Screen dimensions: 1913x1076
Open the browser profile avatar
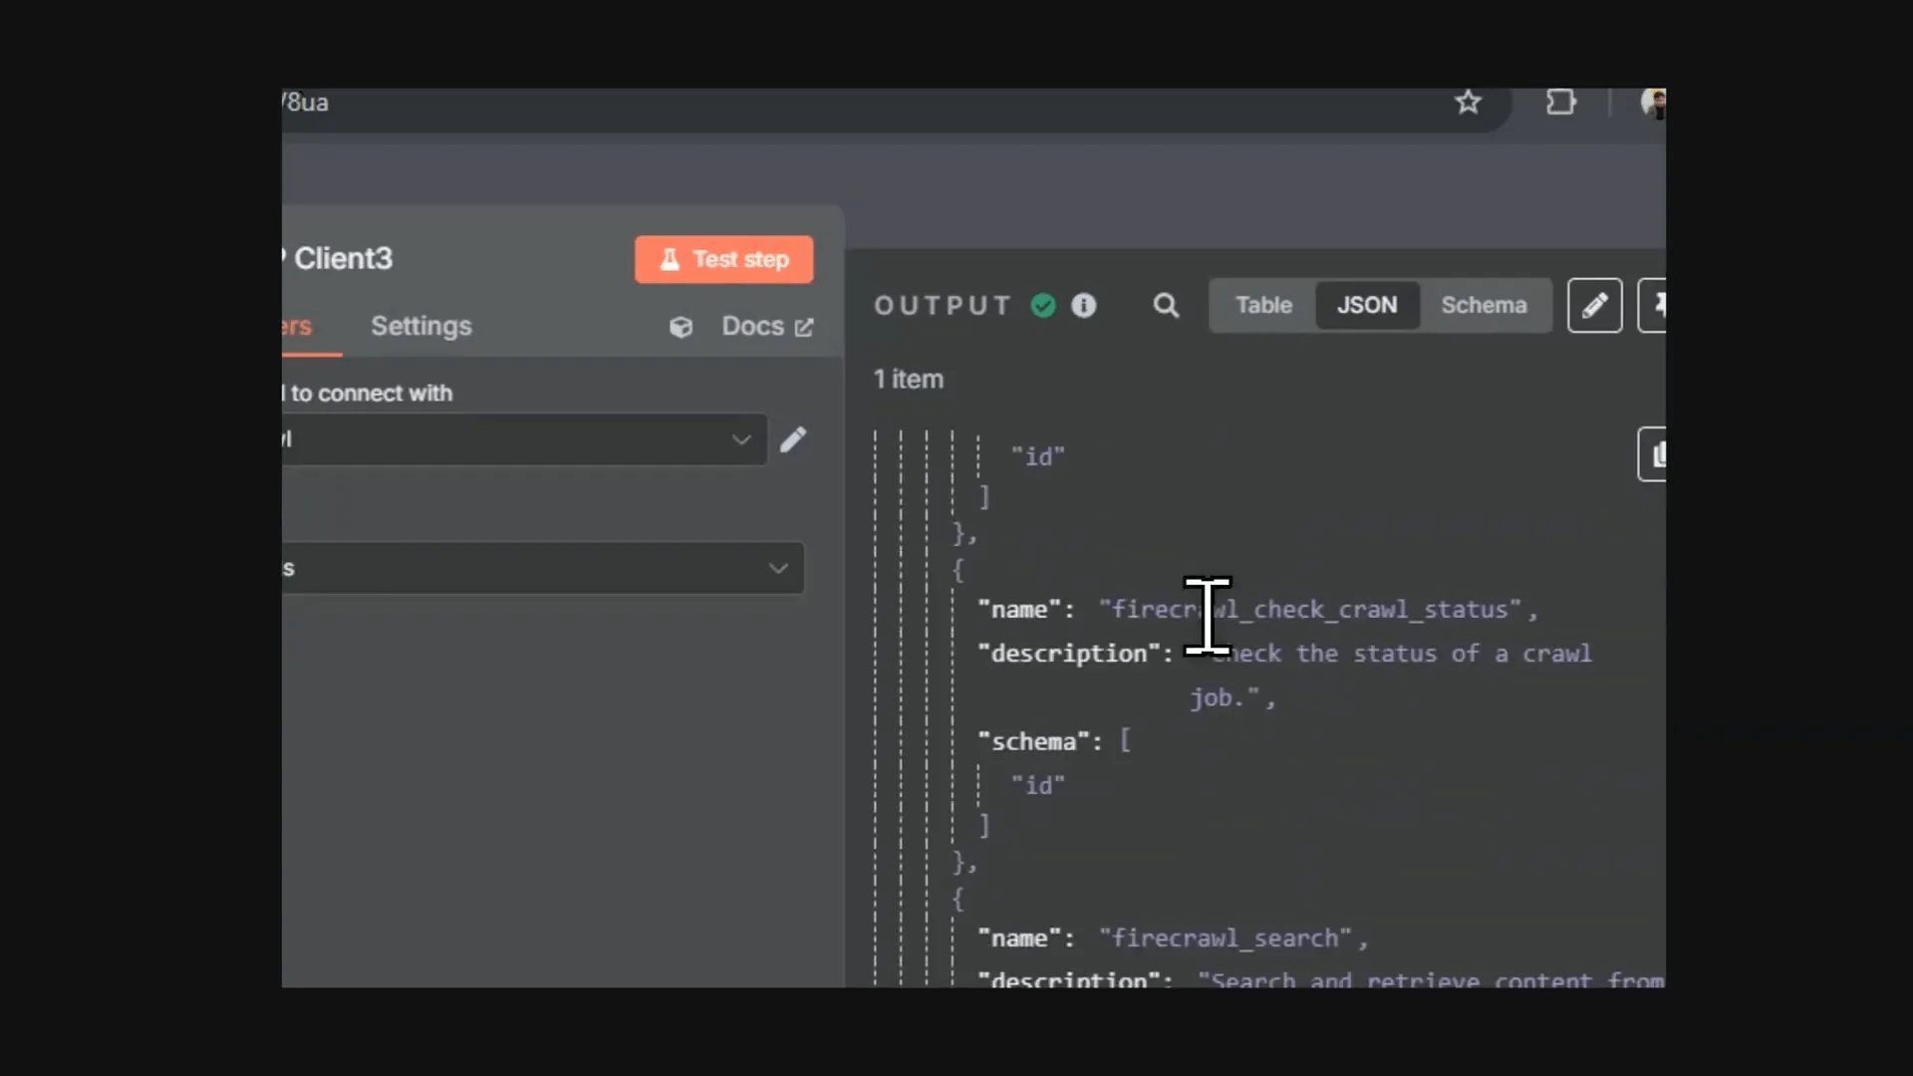[1653, 103]
